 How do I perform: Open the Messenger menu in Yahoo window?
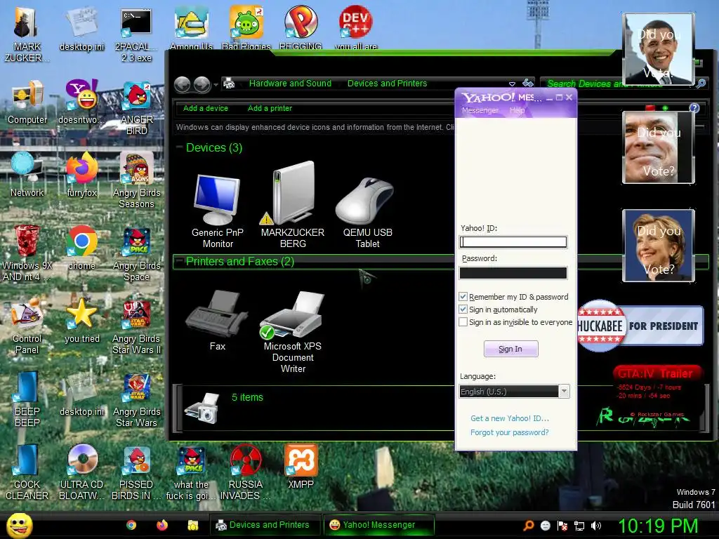pyautogui.click(x=480, y=110)
